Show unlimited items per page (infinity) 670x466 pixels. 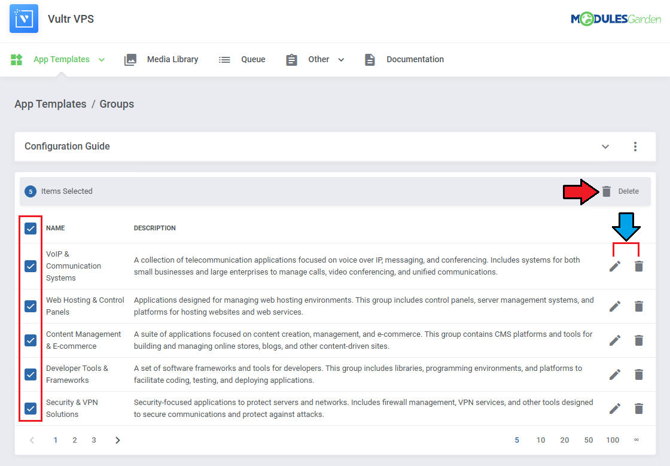(636, 440)
